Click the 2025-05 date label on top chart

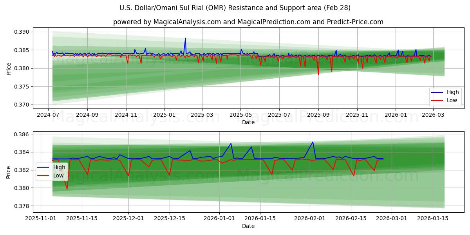tap(240, 115)
